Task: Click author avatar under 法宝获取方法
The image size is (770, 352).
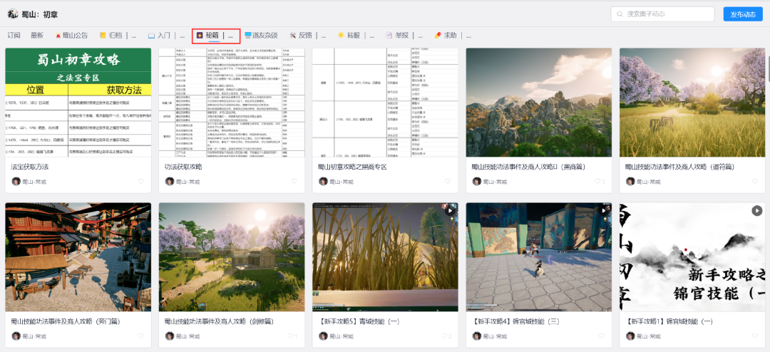Action: point(16,181)
